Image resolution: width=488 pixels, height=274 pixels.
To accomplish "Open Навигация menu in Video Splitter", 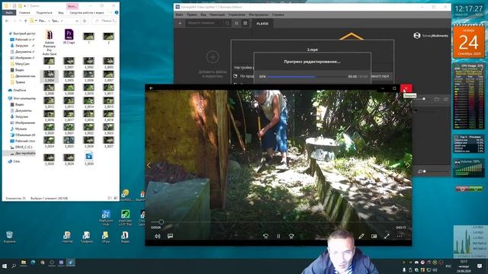I will [x=217, y=14].
